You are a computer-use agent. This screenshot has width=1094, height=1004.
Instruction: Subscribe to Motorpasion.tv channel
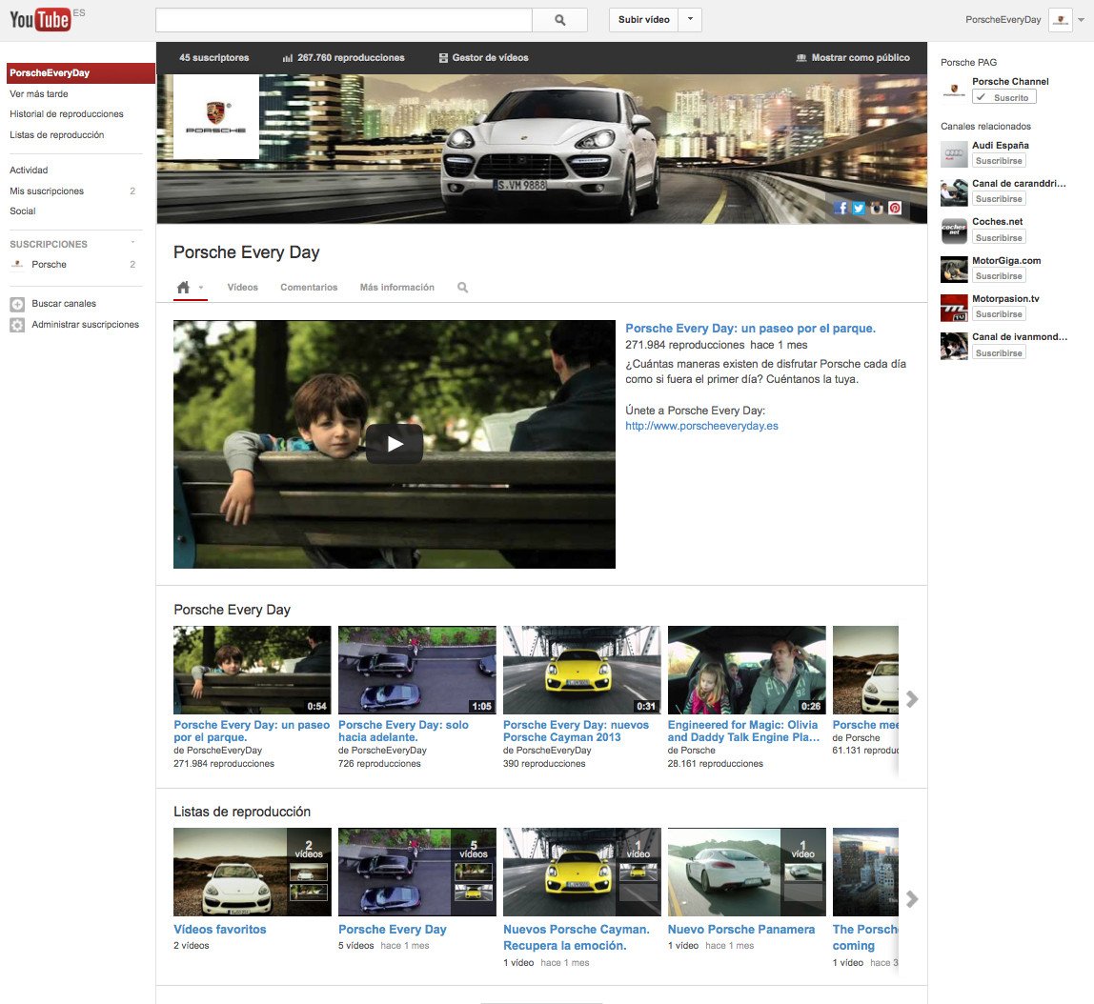pos(998,314)
